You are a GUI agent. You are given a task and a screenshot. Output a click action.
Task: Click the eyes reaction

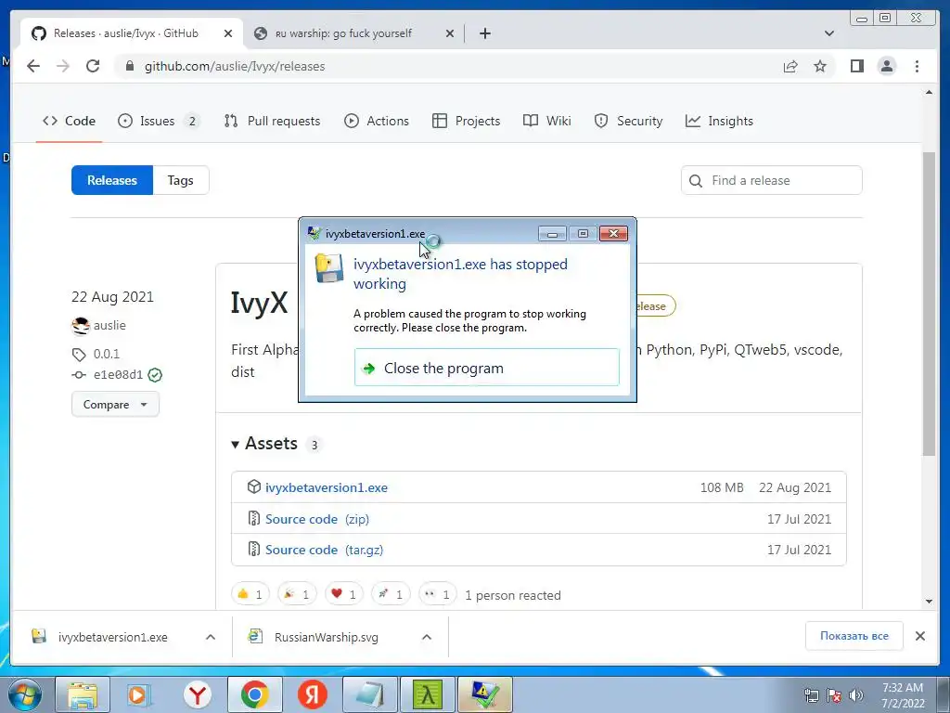(438, 594)
